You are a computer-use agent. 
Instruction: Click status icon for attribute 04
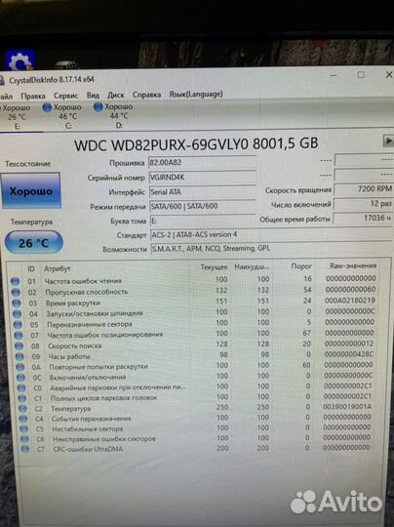18,314
